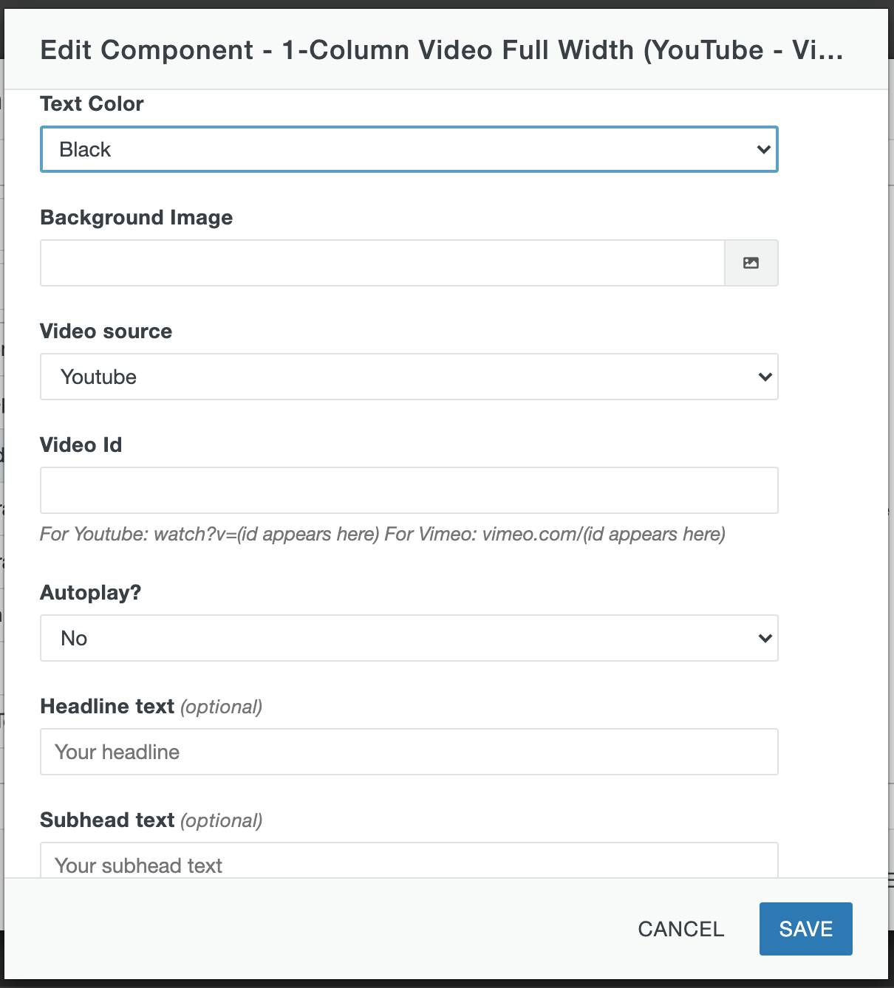
Task: Click inside the Video Id field
Action: [409, 490]
